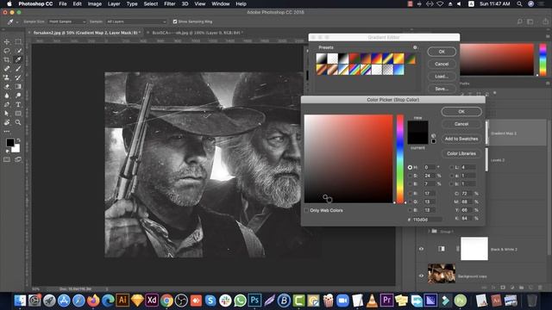Click Cancel in the Color Picker dialog
This screenshot has width=552, height=310.
[461, 124]
